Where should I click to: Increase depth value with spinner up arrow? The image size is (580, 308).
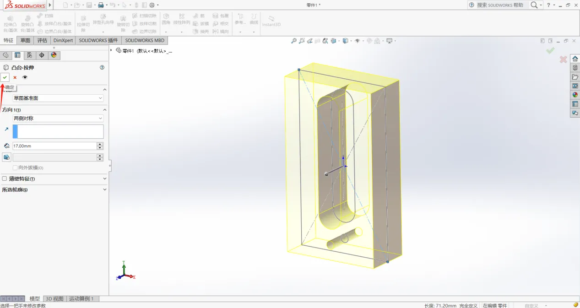(100, 144)
